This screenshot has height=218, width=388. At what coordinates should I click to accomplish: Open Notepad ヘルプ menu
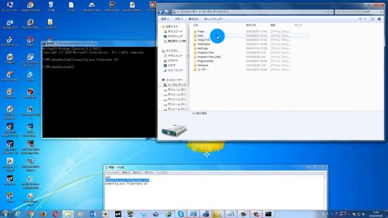pos(161,173)
